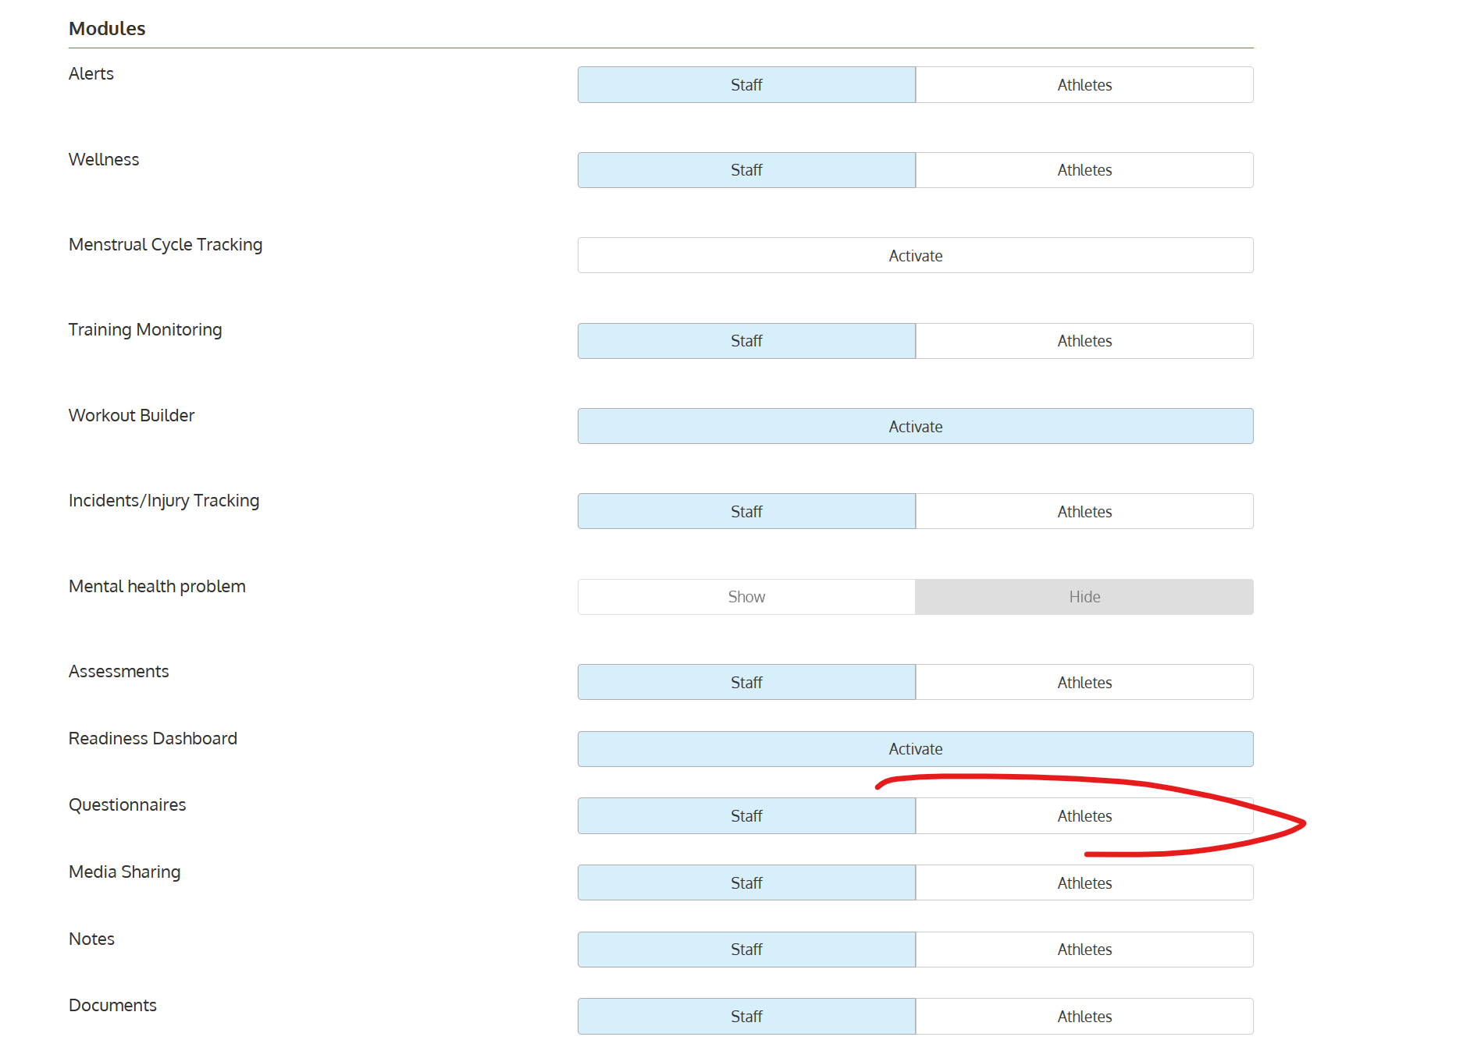The image size is (1463, 1051).
Task: Click the Workout Builder label
Action: coord(131,416)
